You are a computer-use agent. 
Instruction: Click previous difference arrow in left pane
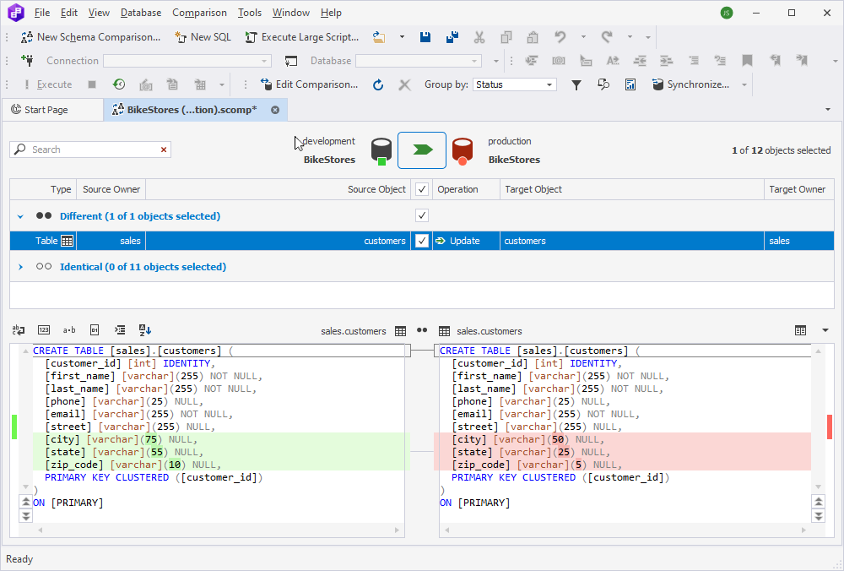26,502
